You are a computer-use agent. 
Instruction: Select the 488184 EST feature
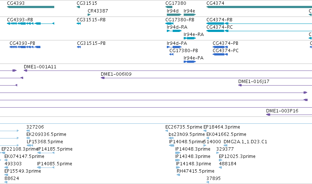pyautogui.click(x=220, y=167)
